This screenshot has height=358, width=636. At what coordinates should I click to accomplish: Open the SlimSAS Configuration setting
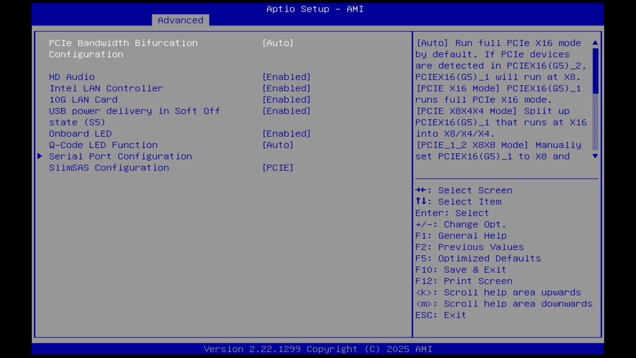[x=109, y=168]
